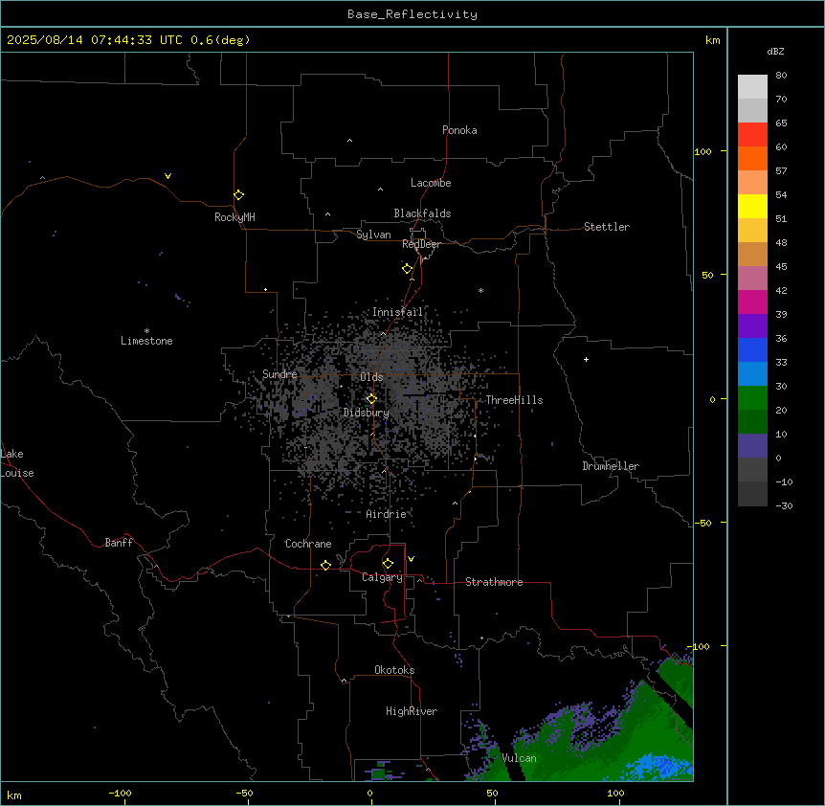Viewport: 825px width, 806px height.
Task: Click the Drumheller label
Action: pyautogui.click(x=611, y=466)
